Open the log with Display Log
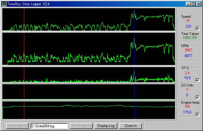Screen dimensions: 203x131 (106, 126)
